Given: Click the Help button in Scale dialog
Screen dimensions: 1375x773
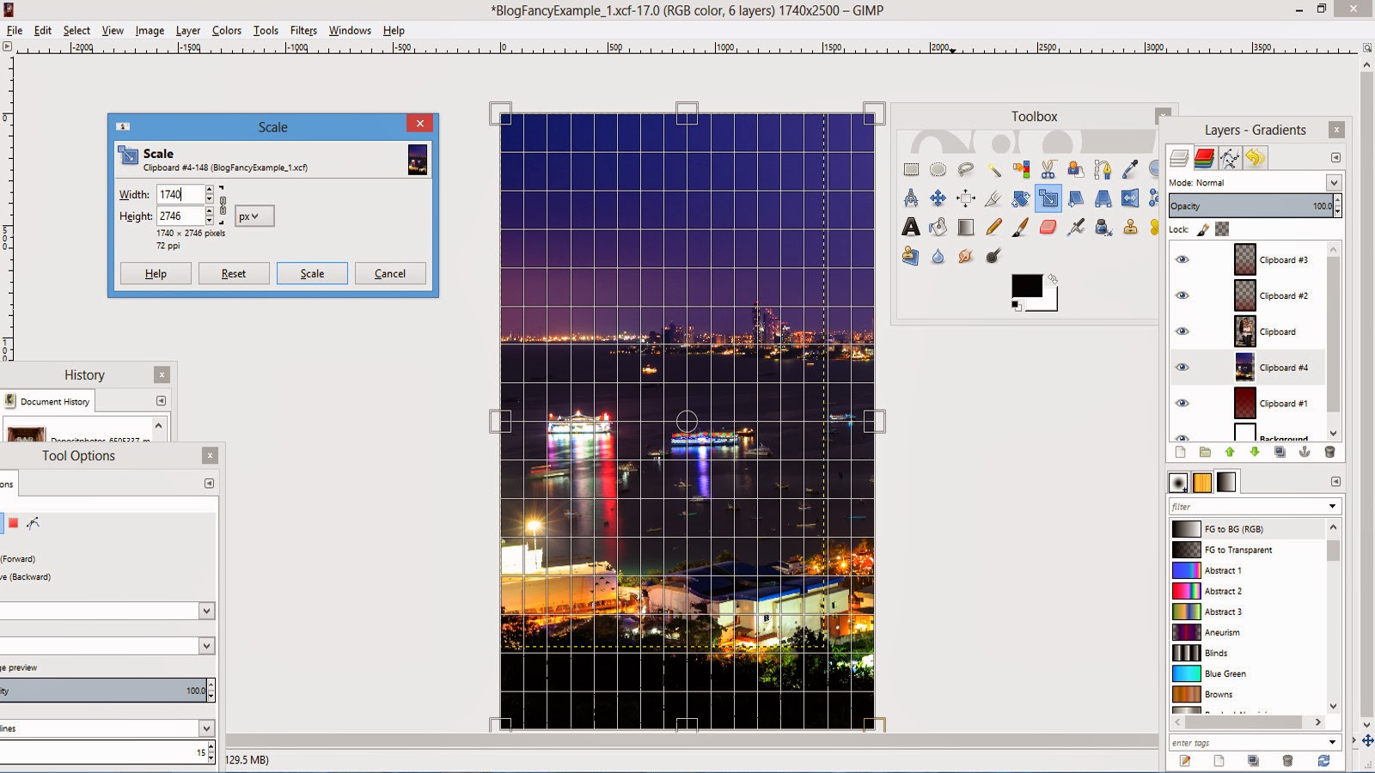Looking at the screenshot, I should [156, 273].
